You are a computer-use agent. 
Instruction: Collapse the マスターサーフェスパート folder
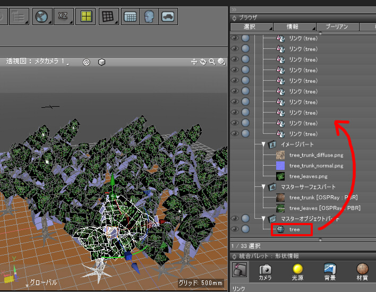[264, 187]
